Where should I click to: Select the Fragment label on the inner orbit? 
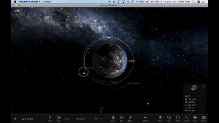115,82
